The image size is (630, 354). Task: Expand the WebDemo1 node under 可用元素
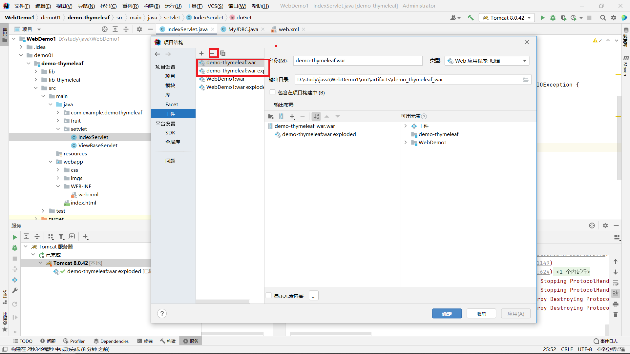pyautogui.click(x=406, y=142)
